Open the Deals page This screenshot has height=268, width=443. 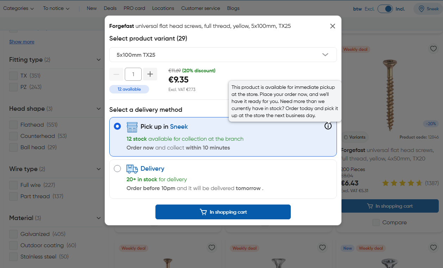(x=110, y=8)
